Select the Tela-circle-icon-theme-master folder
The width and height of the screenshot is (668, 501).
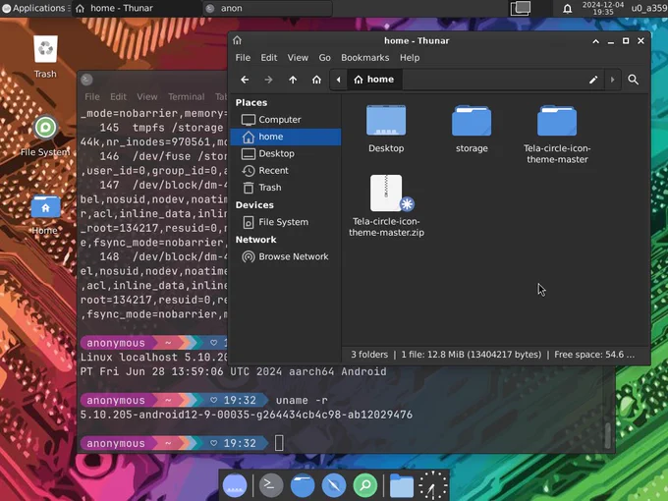[557, 121]
